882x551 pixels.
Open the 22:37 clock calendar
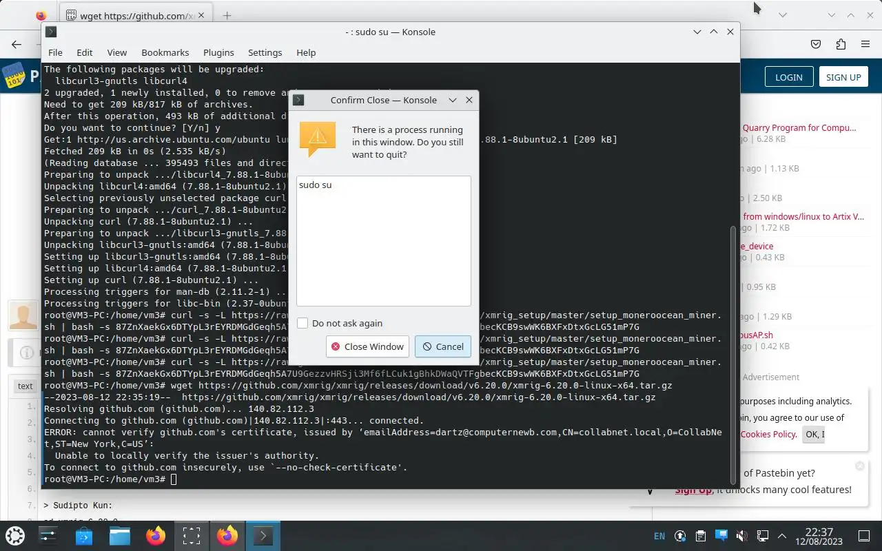[x=819, y=536]
